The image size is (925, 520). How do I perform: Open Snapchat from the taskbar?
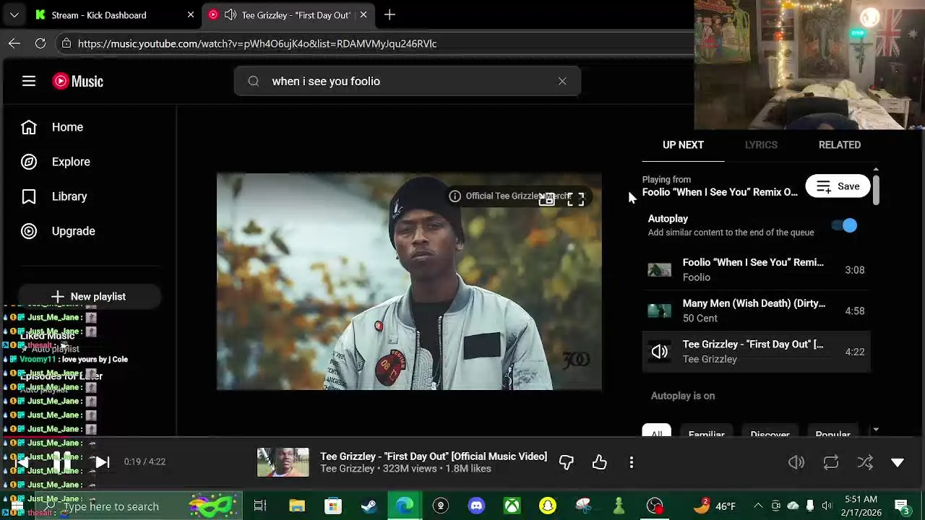(x=547, y=506)
